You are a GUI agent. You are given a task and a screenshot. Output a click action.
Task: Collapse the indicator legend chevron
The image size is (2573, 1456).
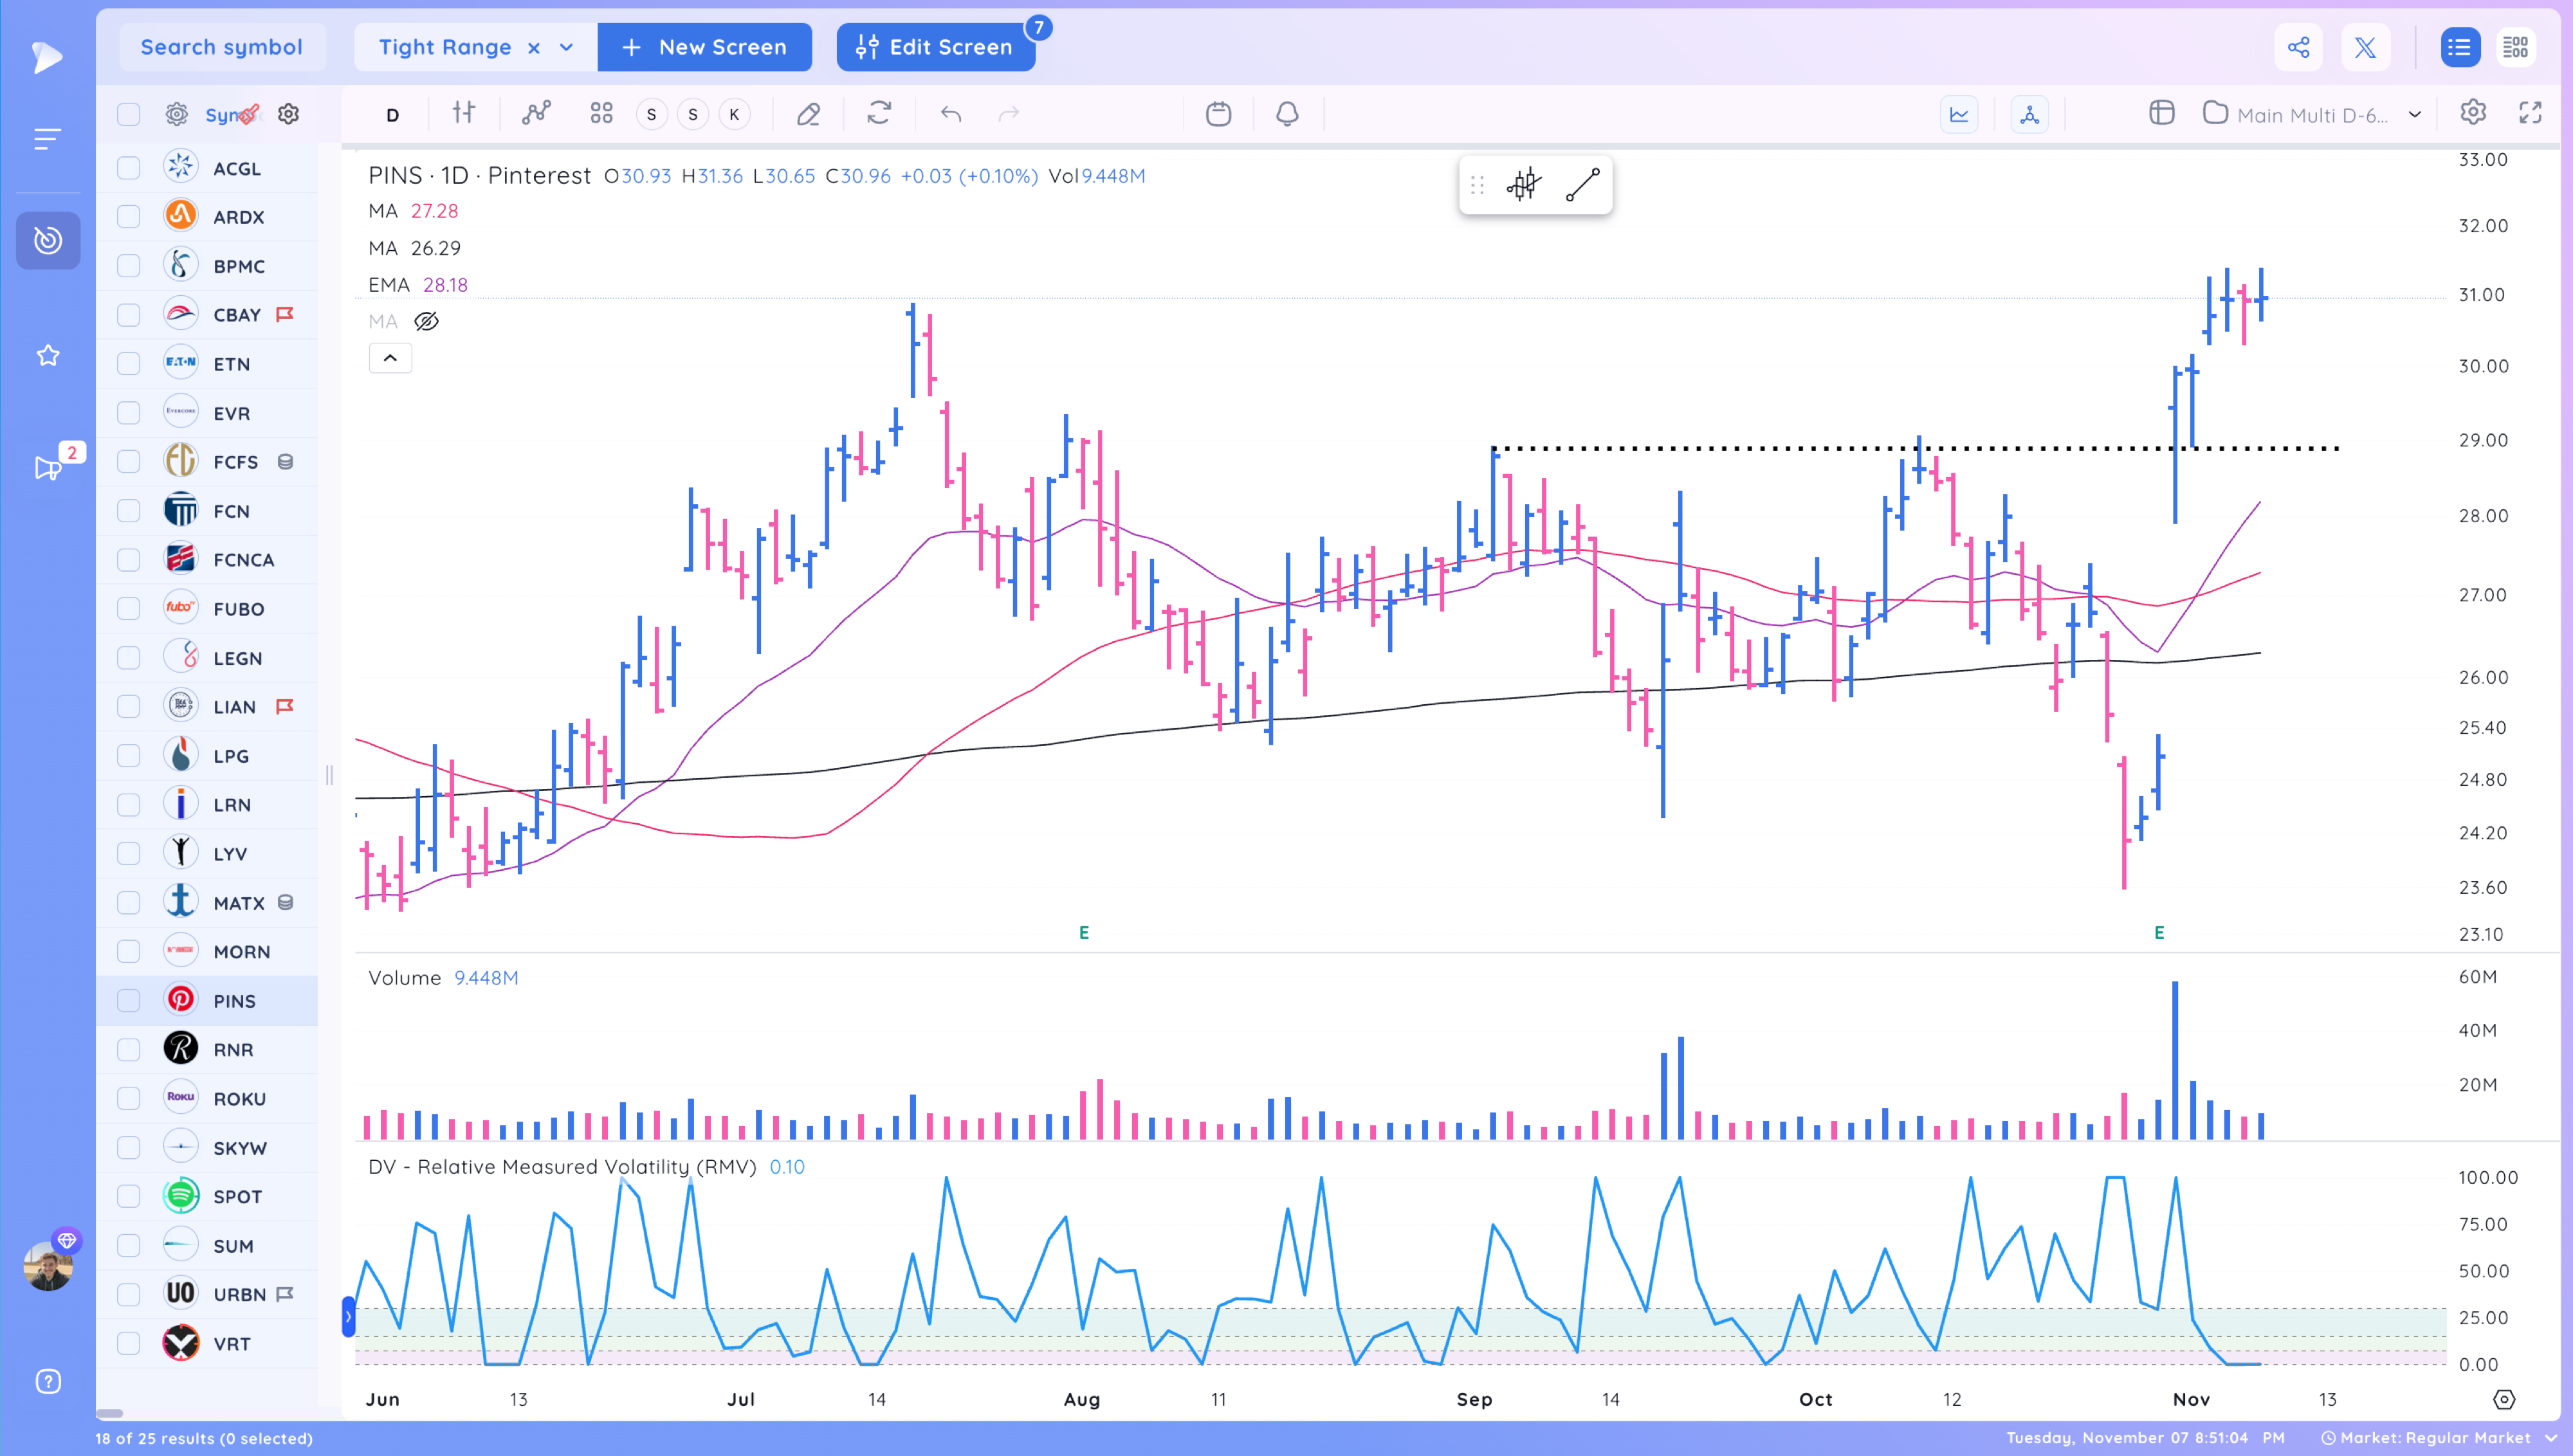390,358
